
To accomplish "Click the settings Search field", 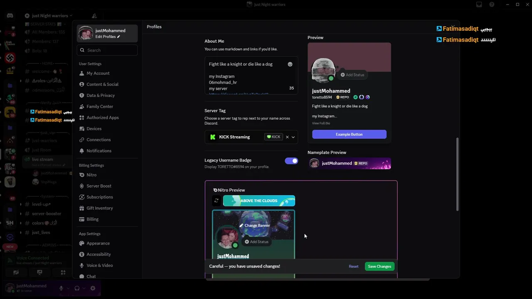I will tap(107, 50).
